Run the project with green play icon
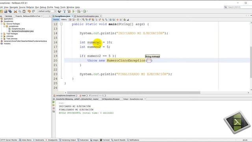 pos(74,11)
